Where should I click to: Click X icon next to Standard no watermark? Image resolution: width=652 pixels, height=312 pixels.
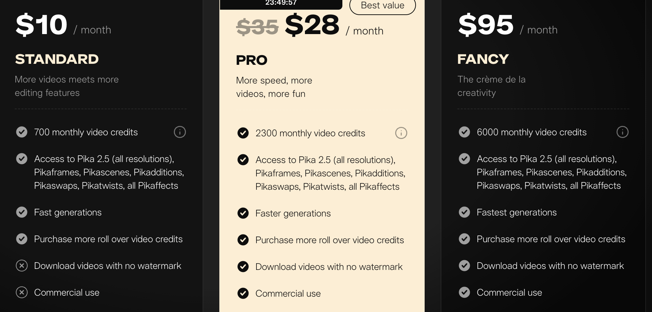click(x=22, y=266)
